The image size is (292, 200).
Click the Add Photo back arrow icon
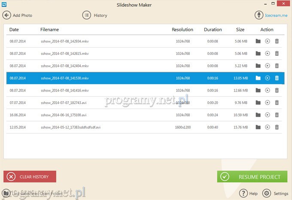tap(6, 15)
